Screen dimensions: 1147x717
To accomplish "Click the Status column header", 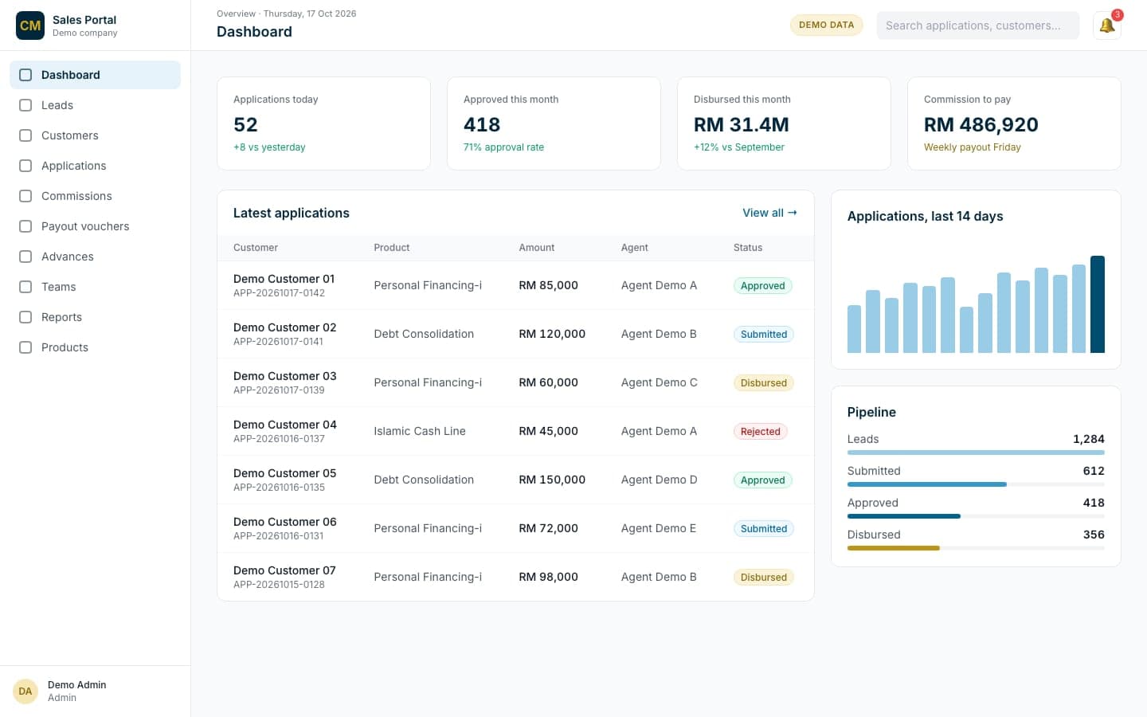I will tap(748, 248).
